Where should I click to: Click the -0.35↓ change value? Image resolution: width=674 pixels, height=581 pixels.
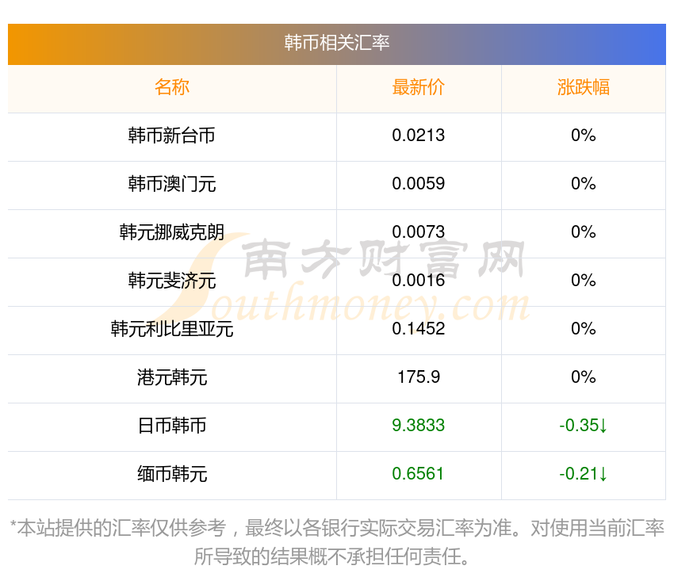[x=584, y=426]
